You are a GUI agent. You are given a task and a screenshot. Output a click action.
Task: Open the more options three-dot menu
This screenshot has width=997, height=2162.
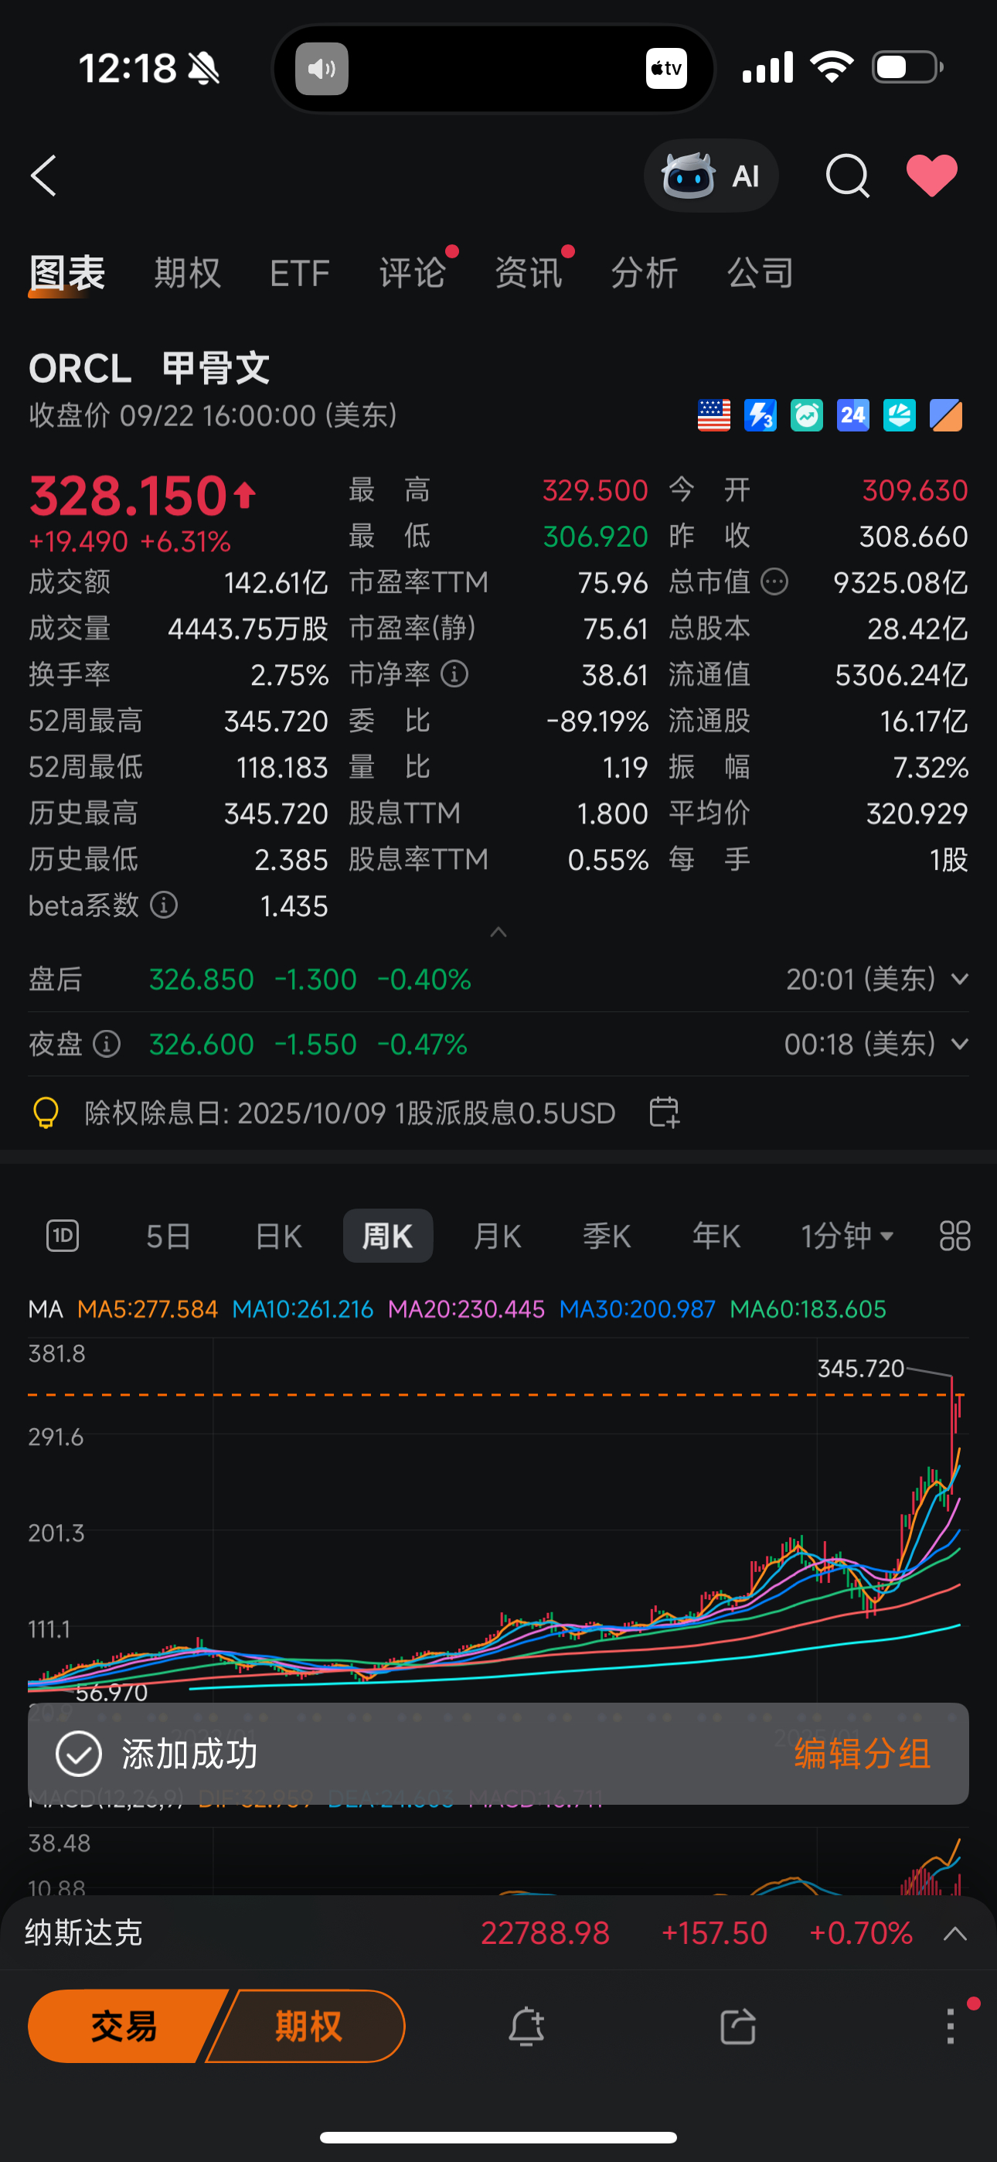coord(951,2026)
